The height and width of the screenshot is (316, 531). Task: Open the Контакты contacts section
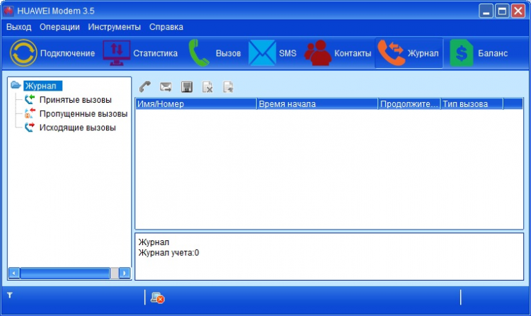click(x=338, y=53)
